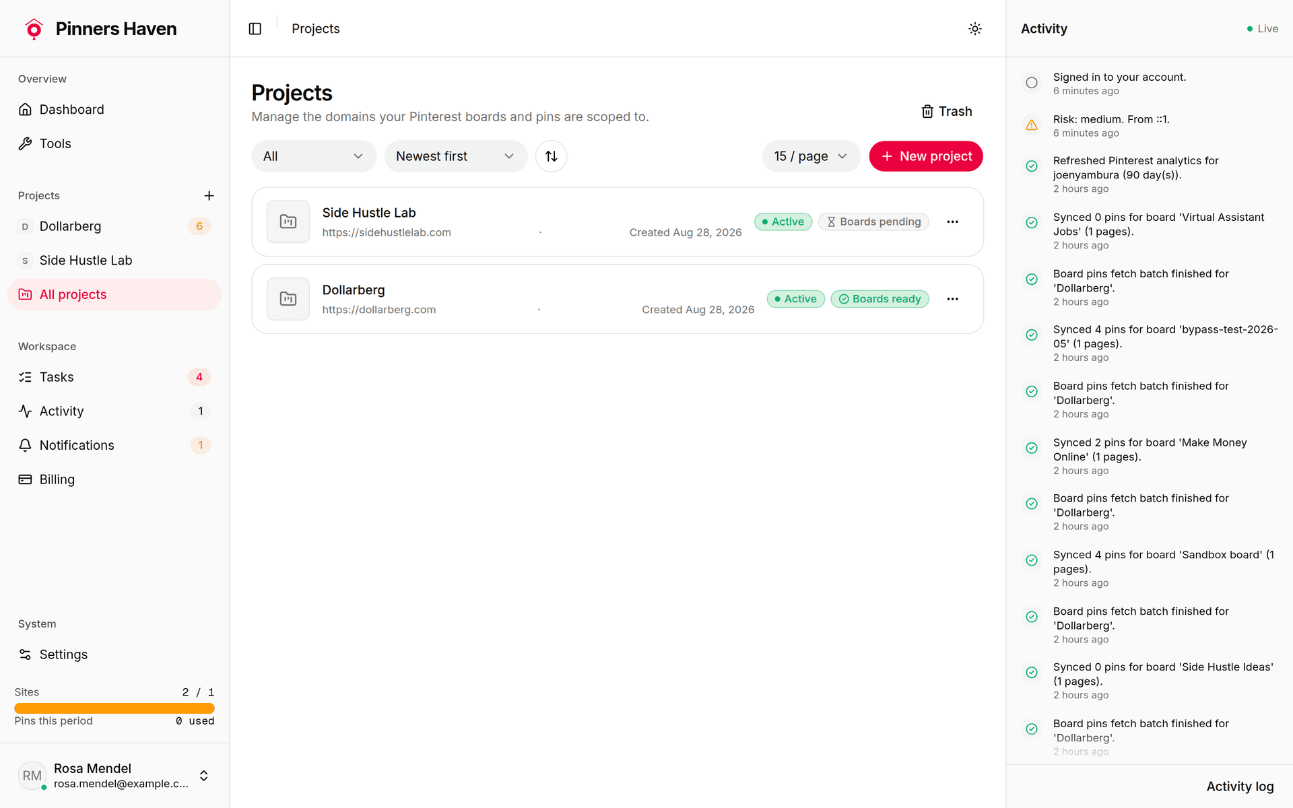Screen dimensions: 1293x808
Task: Select All projects in sidebar
Action: [114, 294]
